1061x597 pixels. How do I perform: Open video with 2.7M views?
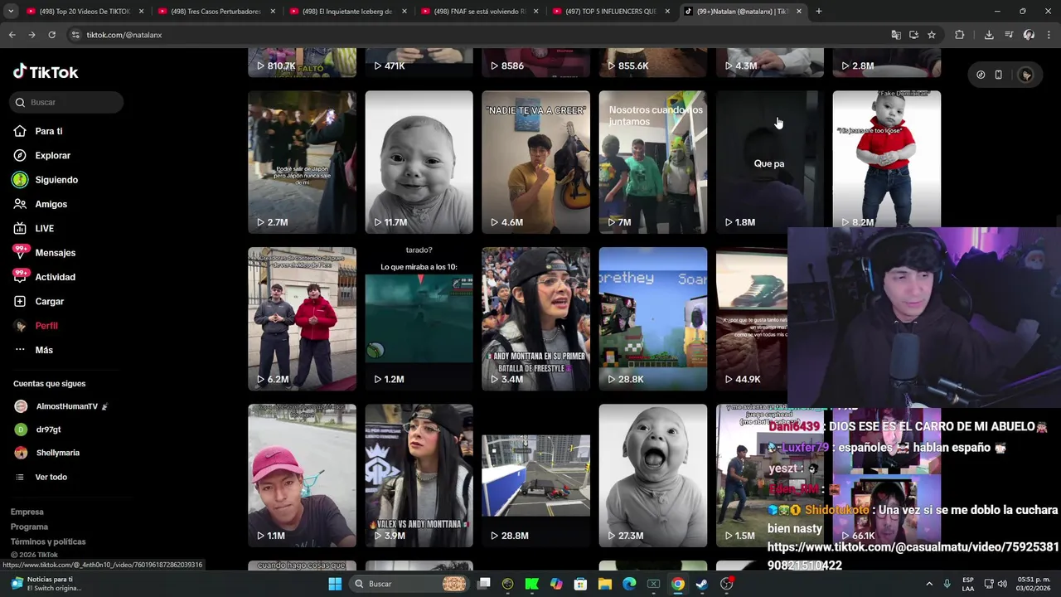tap(302, 162)
